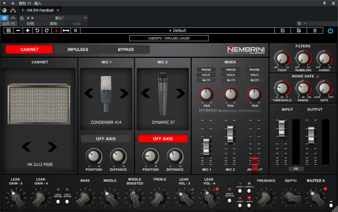Screen dimensions: 338x212
Task: Open the window menu triangle at top-left
Action: (x=4, y=3)
